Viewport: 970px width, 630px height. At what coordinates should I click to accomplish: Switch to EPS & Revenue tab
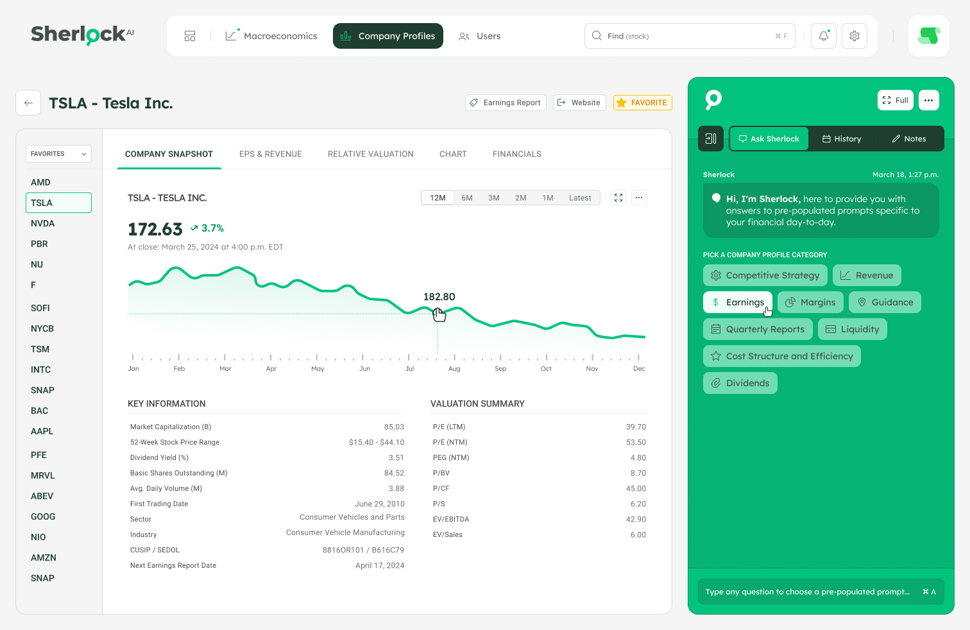pos(271,154)
